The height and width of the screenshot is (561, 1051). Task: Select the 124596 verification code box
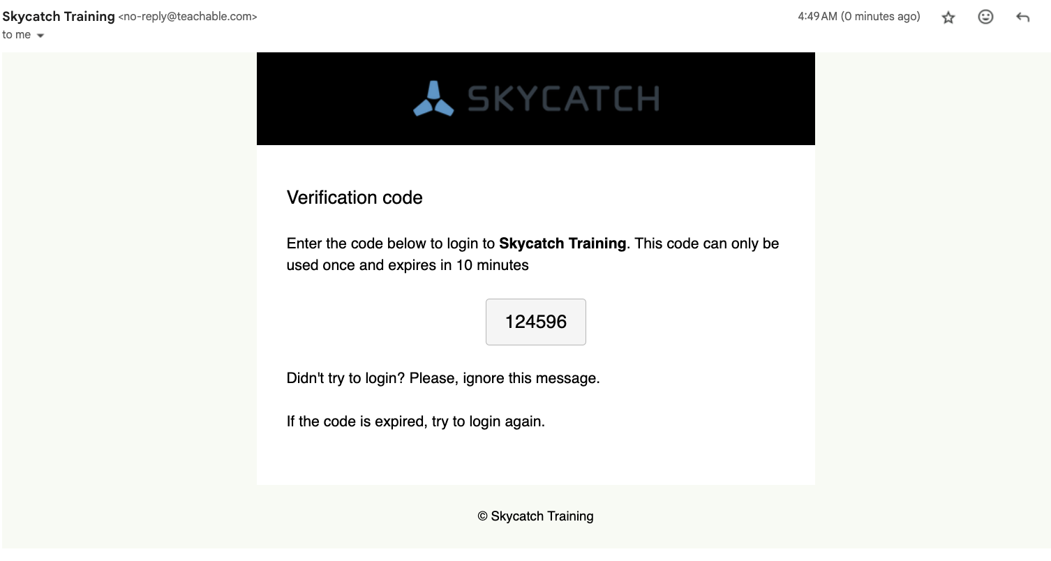[536, 322]
